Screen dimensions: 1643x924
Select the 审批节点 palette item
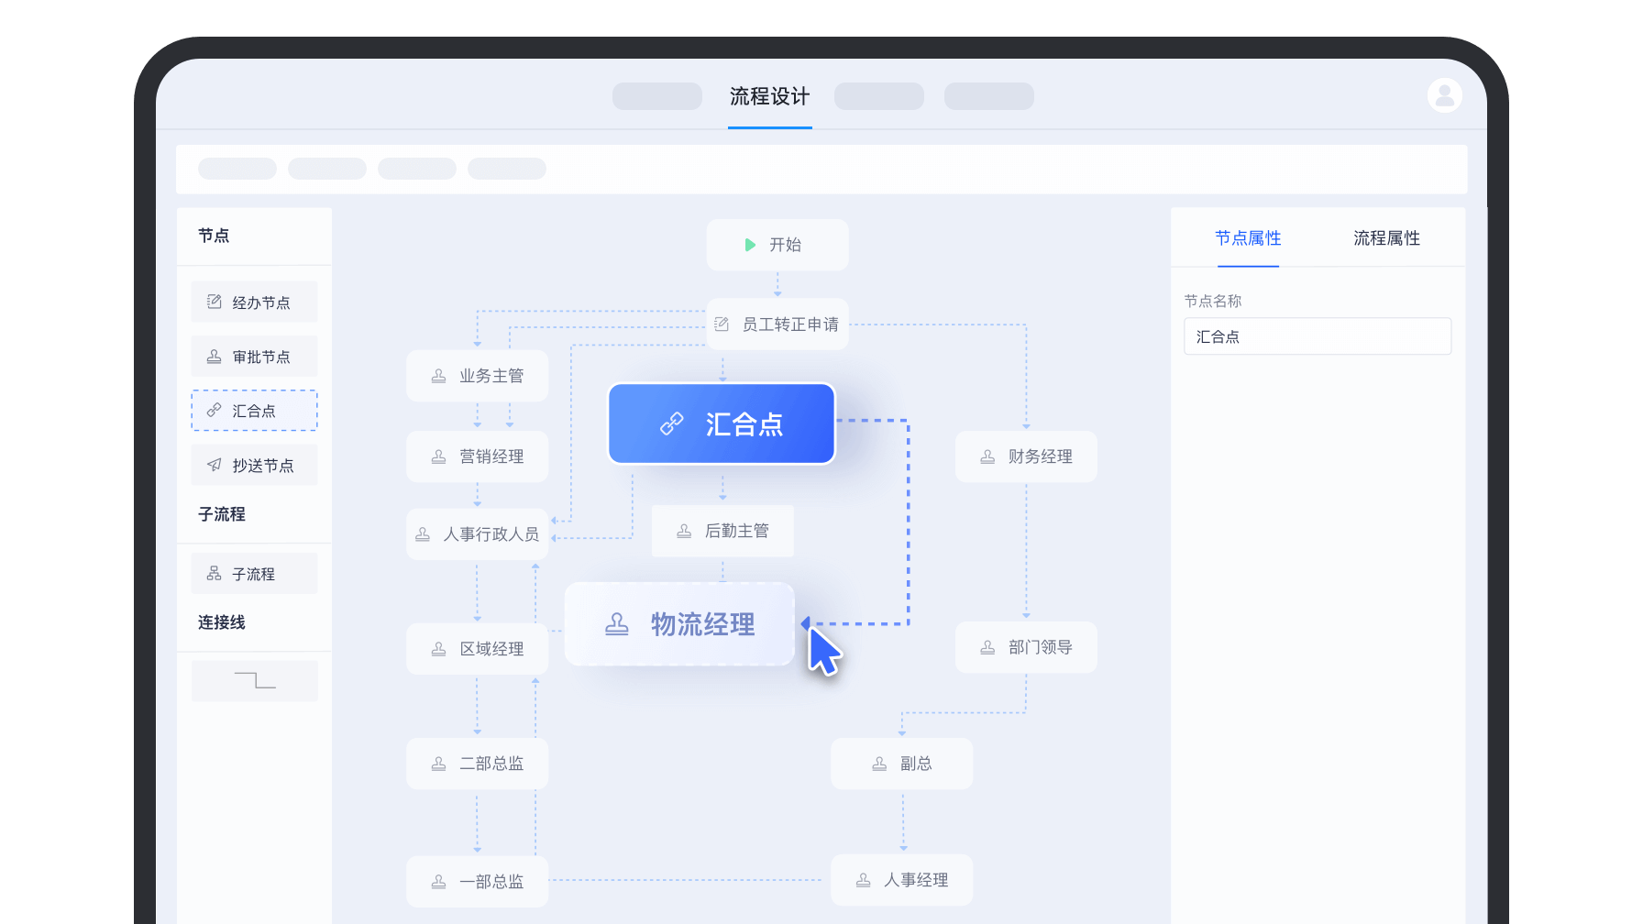pos(254,357)
